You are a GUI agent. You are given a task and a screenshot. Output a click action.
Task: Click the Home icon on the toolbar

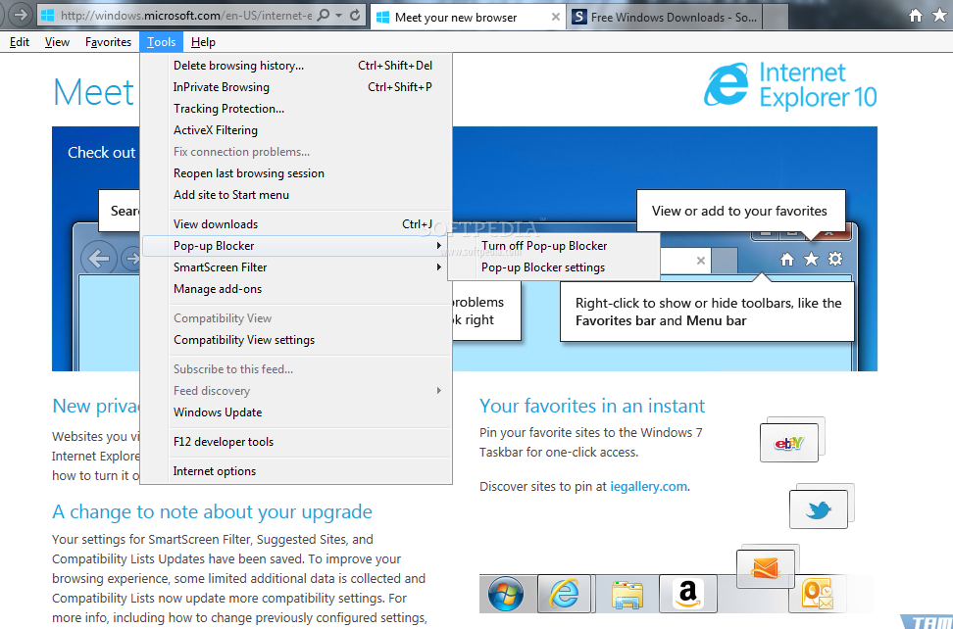tap(918, 16)
